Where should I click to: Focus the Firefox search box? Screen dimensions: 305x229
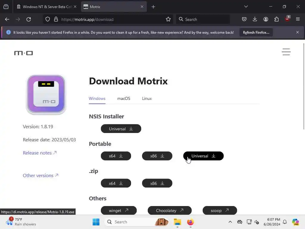coord(203,19)
